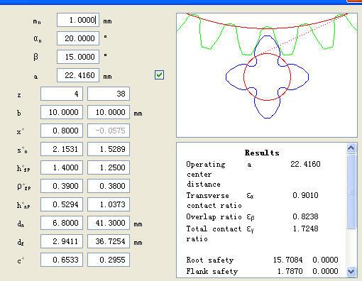Click h*fP field showing 1.4000
362x281 pixels.
pyautogui.click(x=62, y=167)
